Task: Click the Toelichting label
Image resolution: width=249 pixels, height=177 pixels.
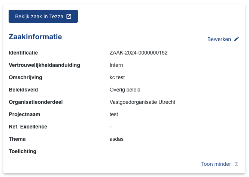Action: [x=22, y=151]
